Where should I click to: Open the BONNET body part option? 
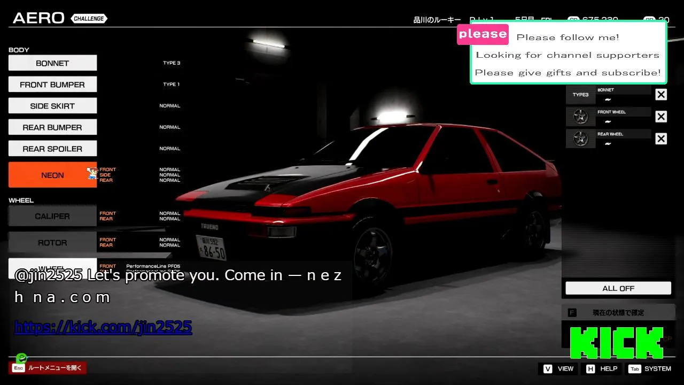pos(52,63)
